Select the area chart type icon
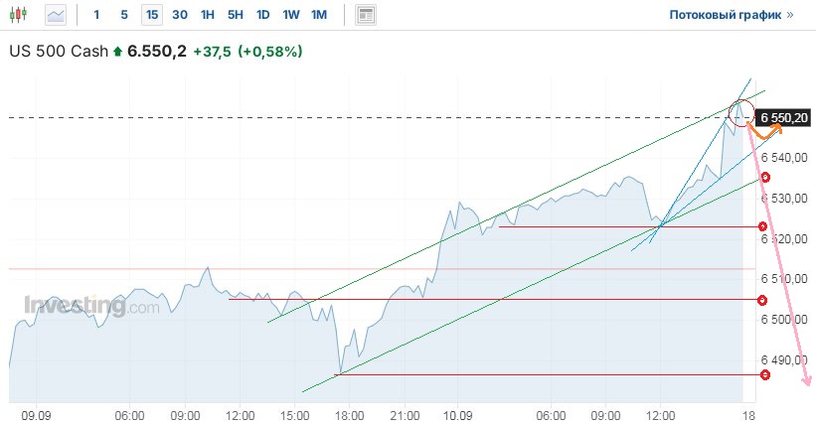This screenshot has height=424, width=816. 56,15
